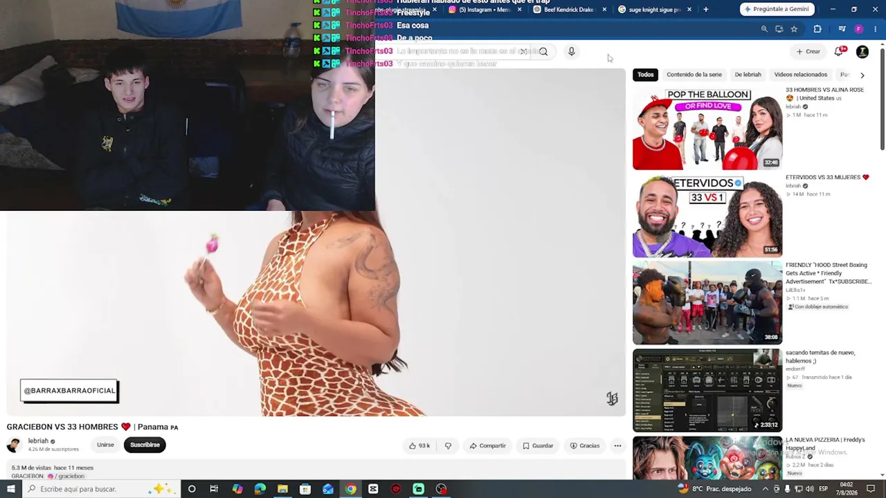
Task: Open Cortana circle icon on taskbar
Action: pyautogui.click(x=192, y=489)
